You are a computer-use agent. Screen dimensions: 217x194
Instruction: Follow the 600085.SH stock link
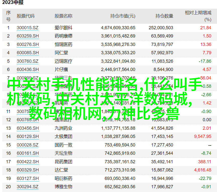[x=28, y=53]
